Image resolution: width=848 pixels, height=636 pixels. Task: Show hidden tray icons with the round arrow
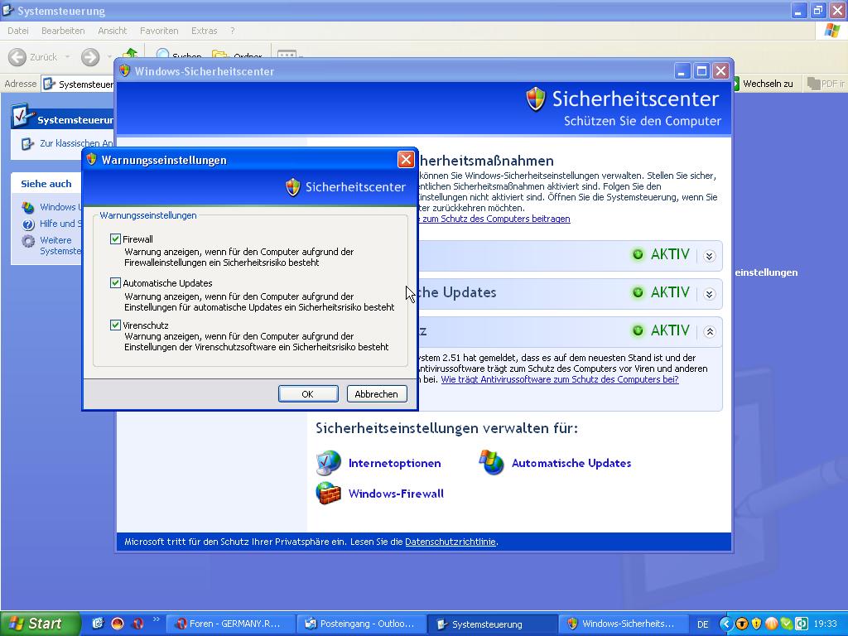(725, 624)
